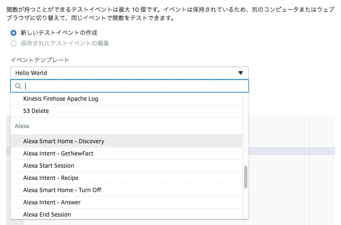Pick Alexa Intent - Recipe template
341x225 pixels.
click(126, 178)
